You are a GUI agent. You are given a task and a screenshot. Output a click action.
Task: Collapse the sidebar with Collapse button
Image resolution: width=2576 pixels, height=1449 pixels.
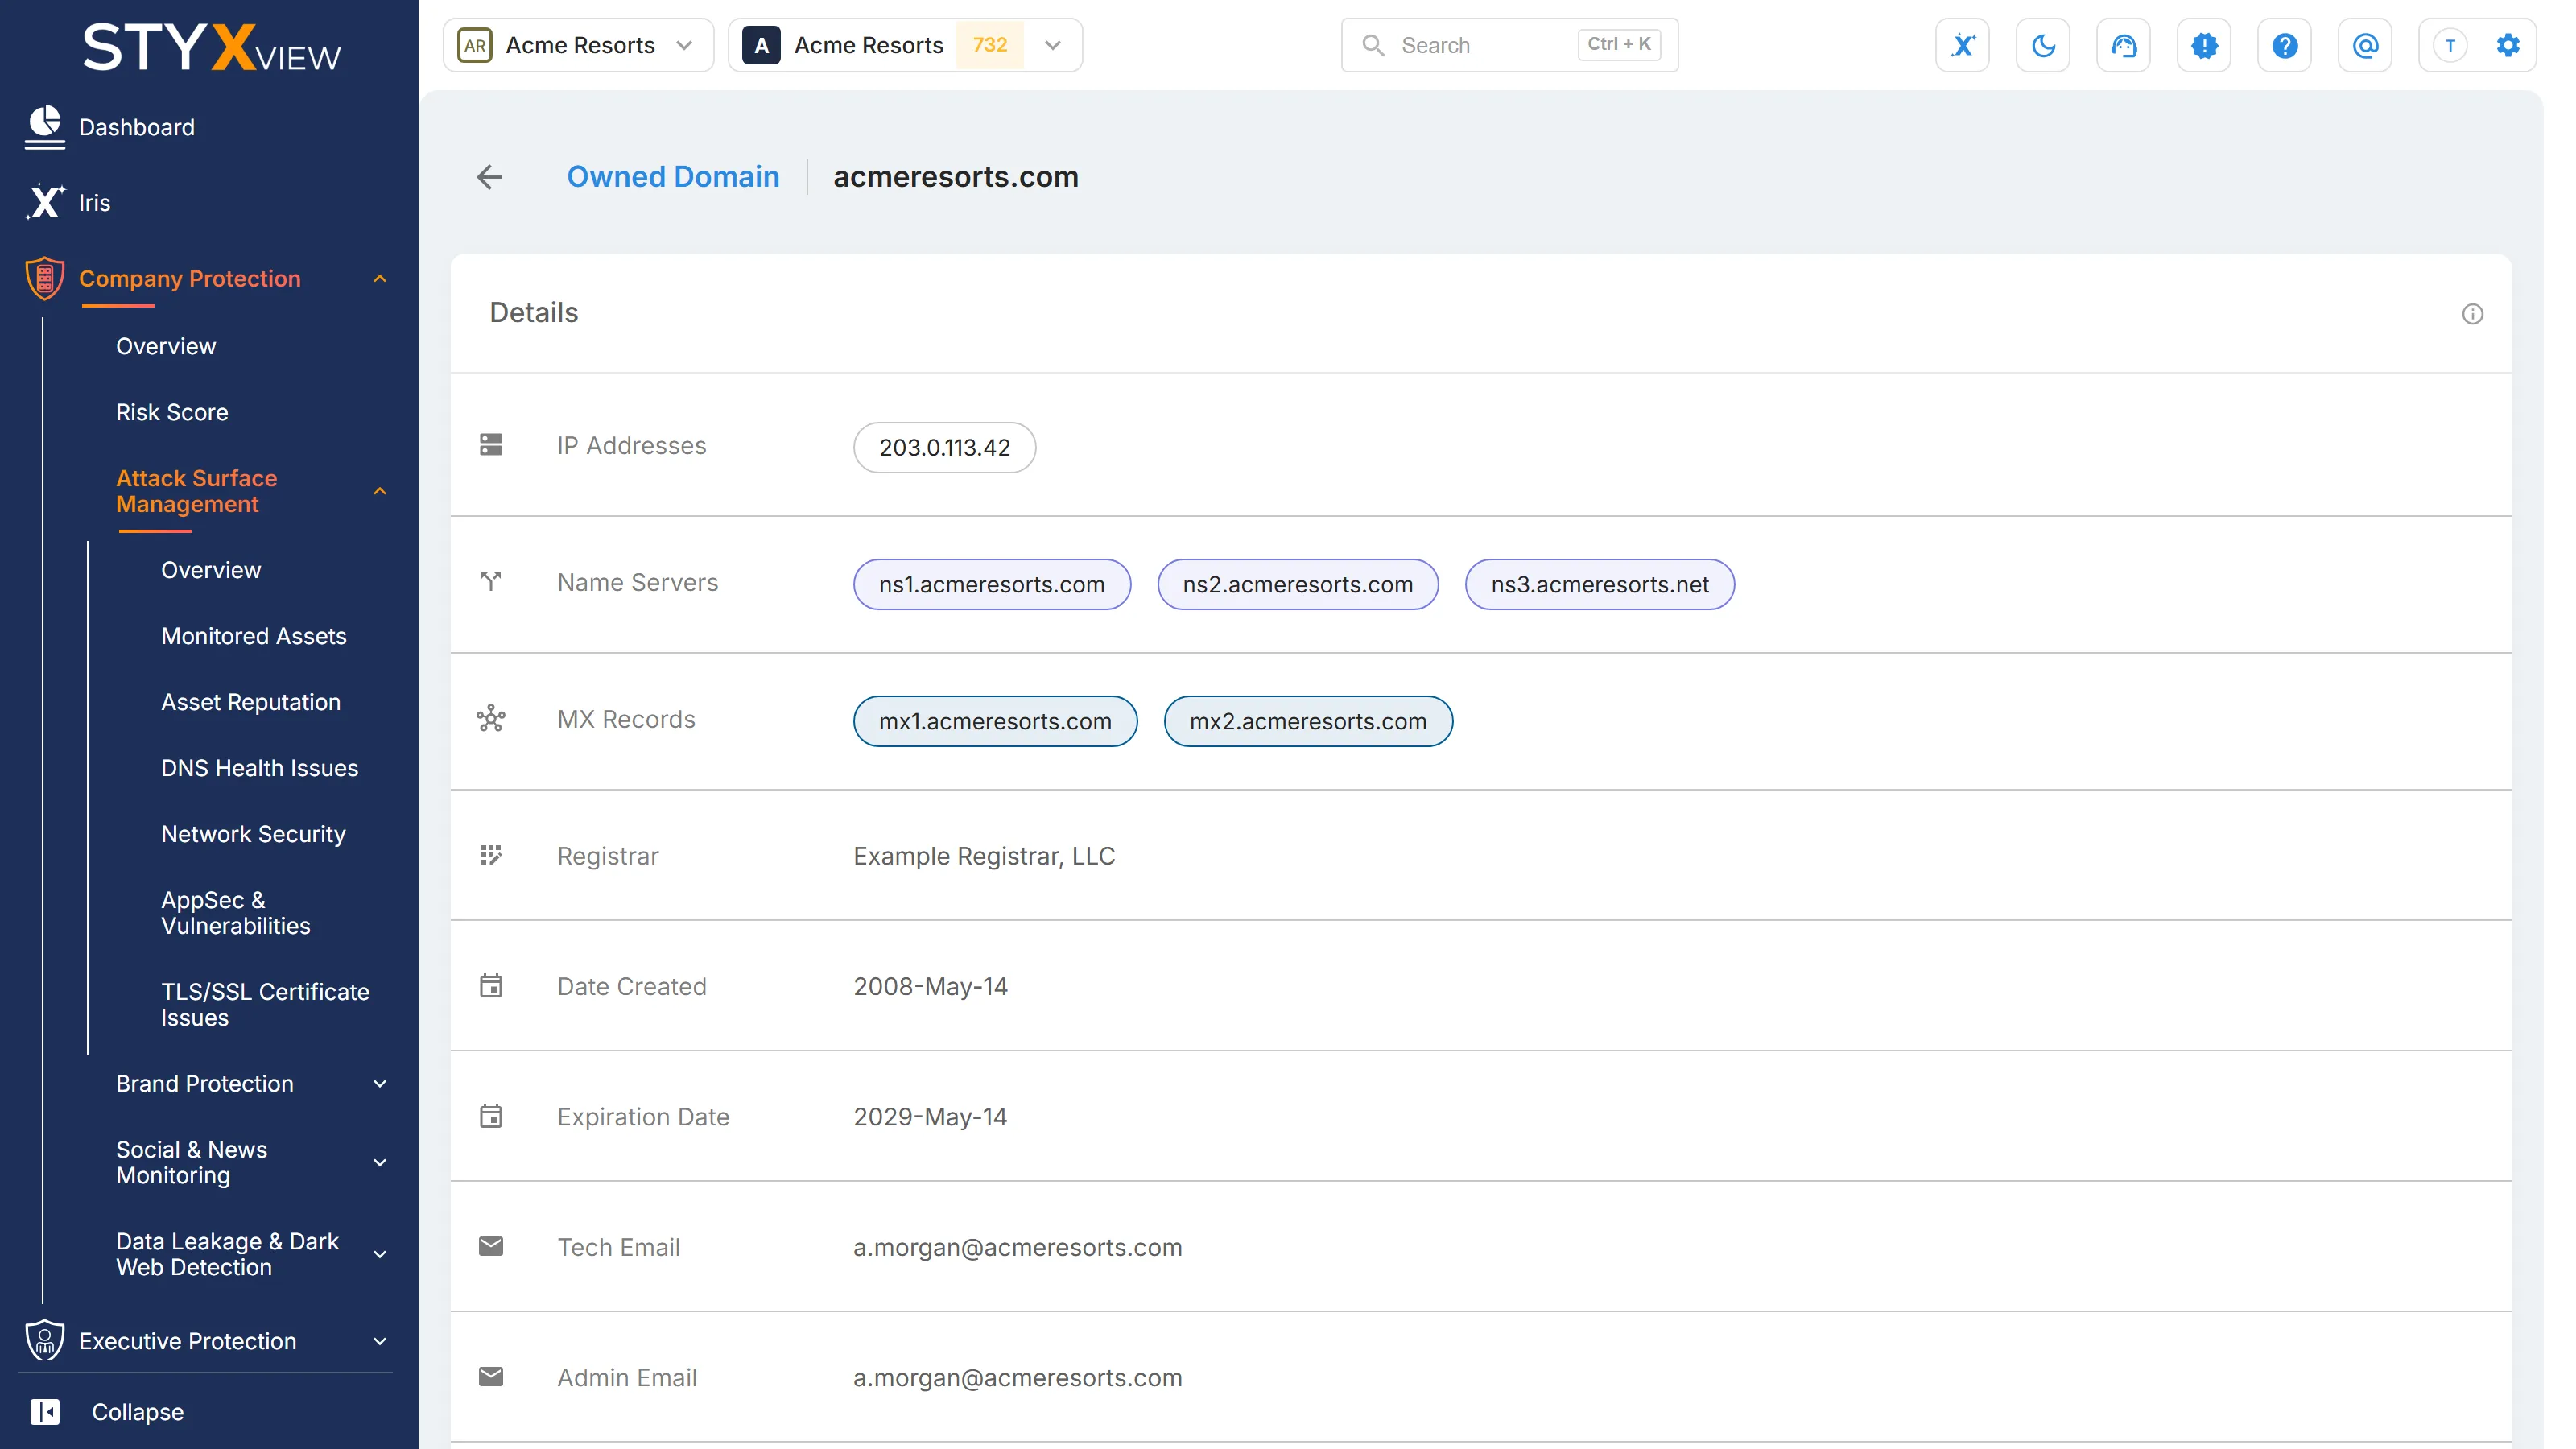click(x=108, y=1412)
